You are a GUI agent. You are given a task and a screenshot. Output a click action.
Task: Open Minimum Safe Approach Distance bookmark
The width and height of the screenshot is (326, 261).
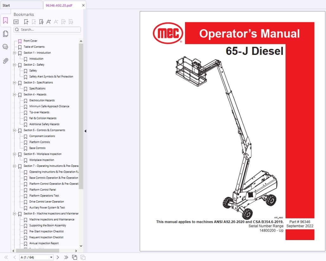pos(49,106)
